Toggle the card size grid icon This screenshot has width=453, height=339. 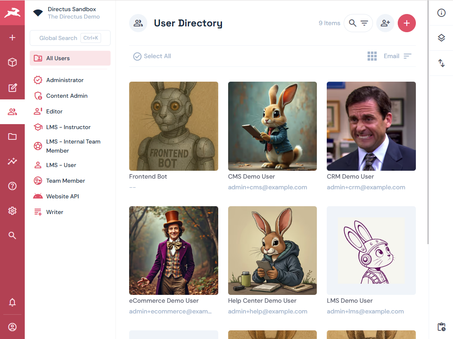point(372,56)
